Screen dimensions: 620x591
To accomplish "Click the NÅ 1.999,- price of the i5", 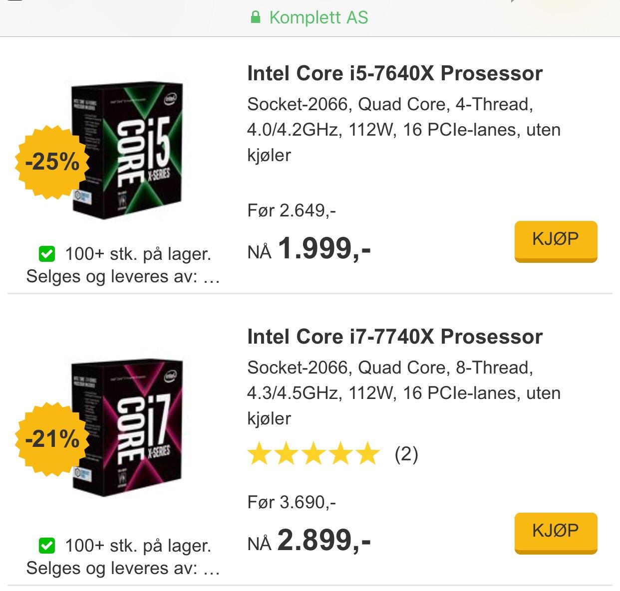I will (x=310, y=249).
